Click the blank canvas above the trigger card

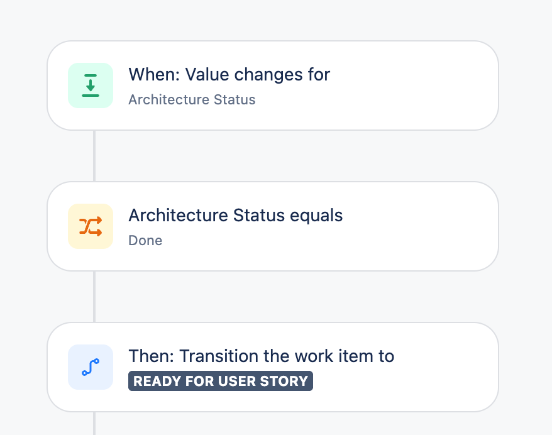[273, 19]
